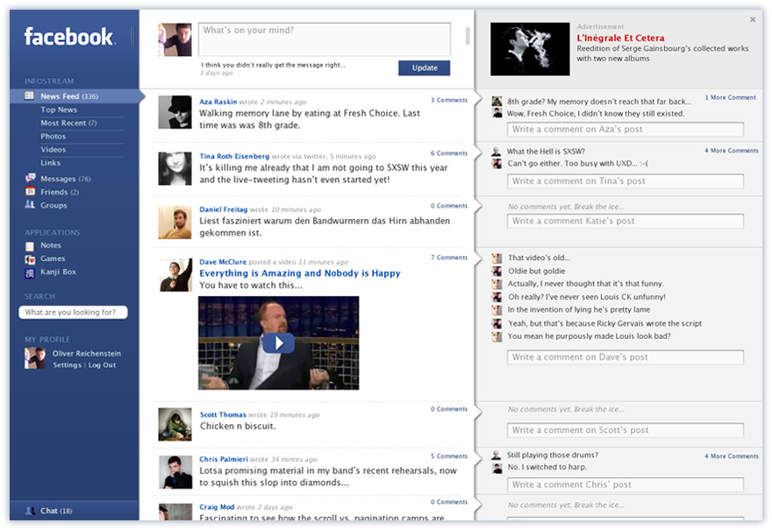This screenshot has height=530, width=772.
Task: Close the advertisement panel
Action: coord(753,19)
